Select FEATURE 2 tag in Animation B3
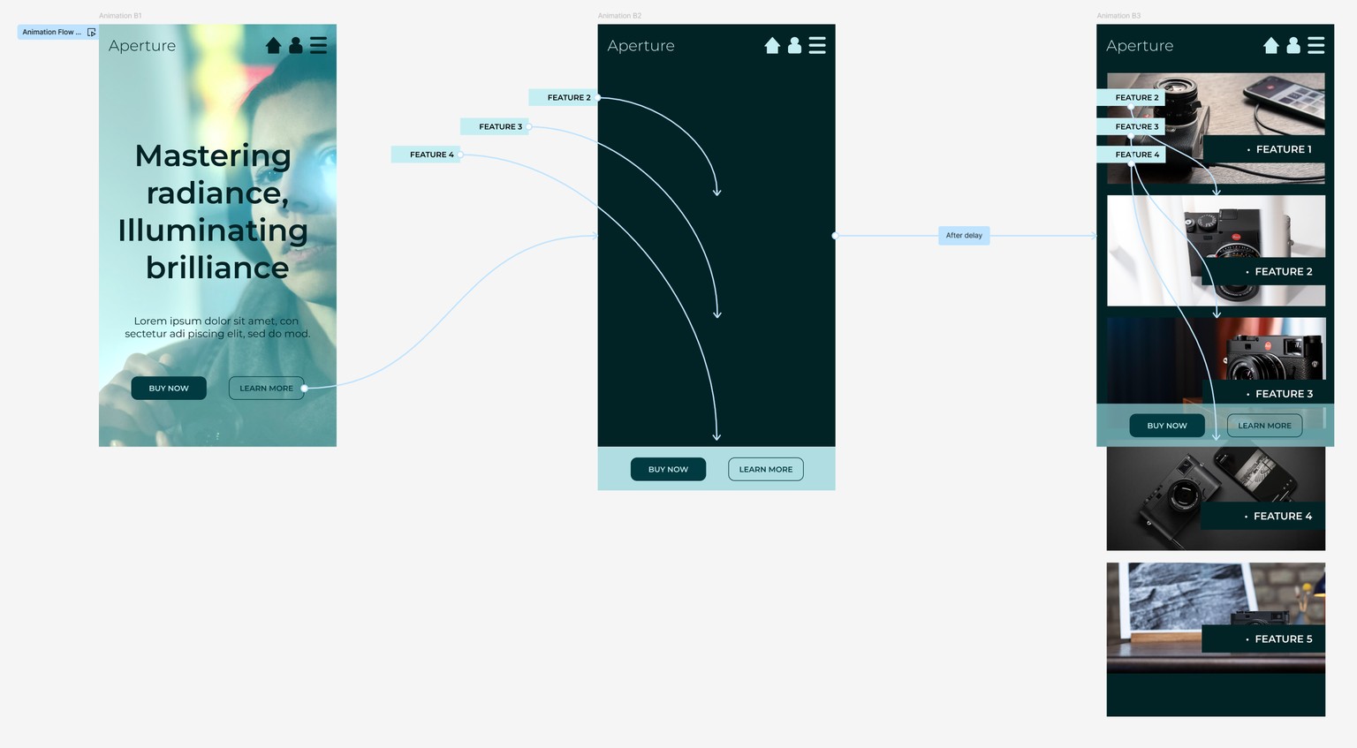This screenshot has width=1357, height=748. point(1131,97)
